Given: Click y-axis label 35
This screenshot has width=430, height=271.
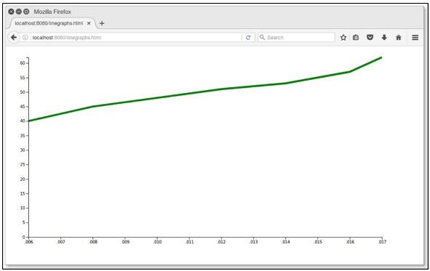Looking at the screenshot, I should (23, 136).
